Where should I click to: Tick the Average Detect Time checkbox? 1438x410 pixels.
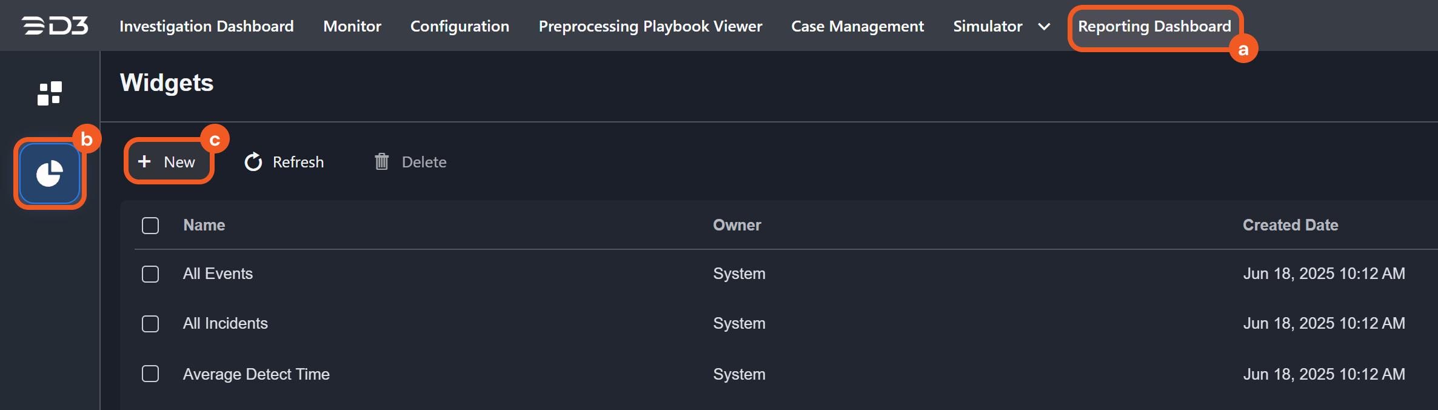[150, 374]
